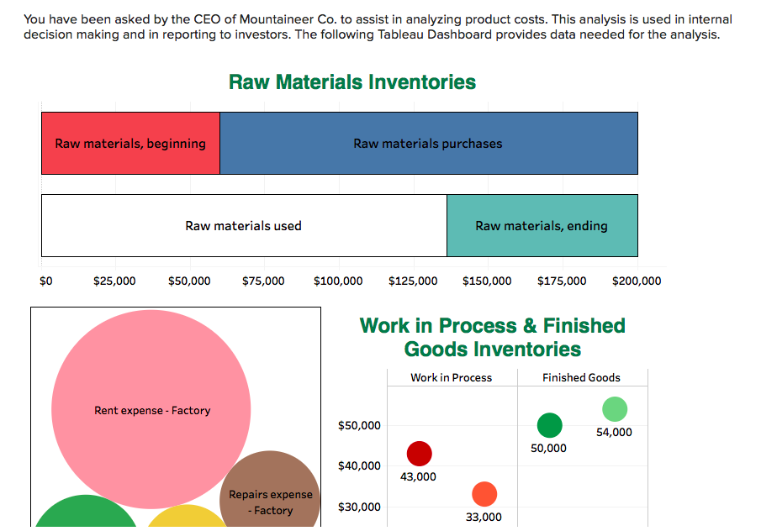The height and width of the screenshot is (531, 777).
Task: Click the Work in Process column header
Action: coord(451,377)
